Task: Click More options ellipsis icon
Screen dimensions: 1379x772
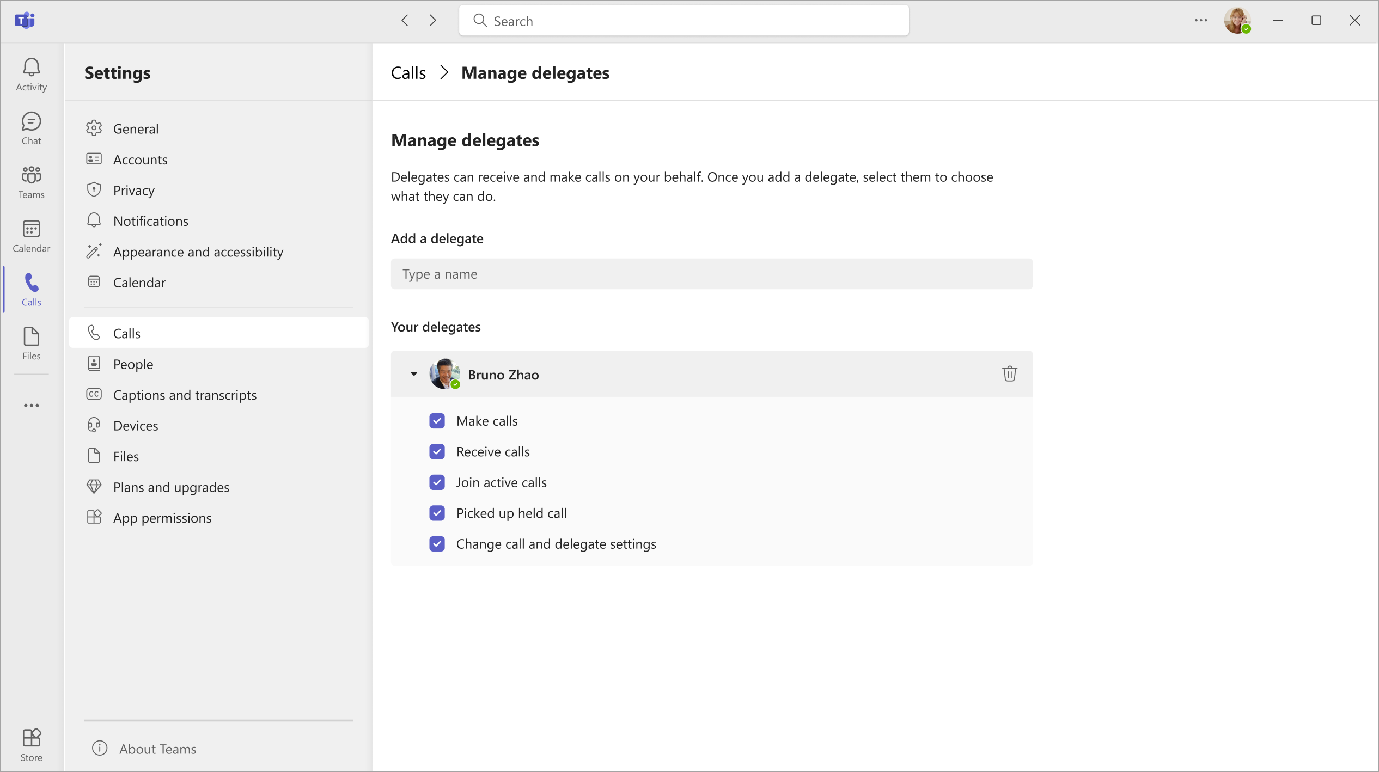Action: (1201, 21)
